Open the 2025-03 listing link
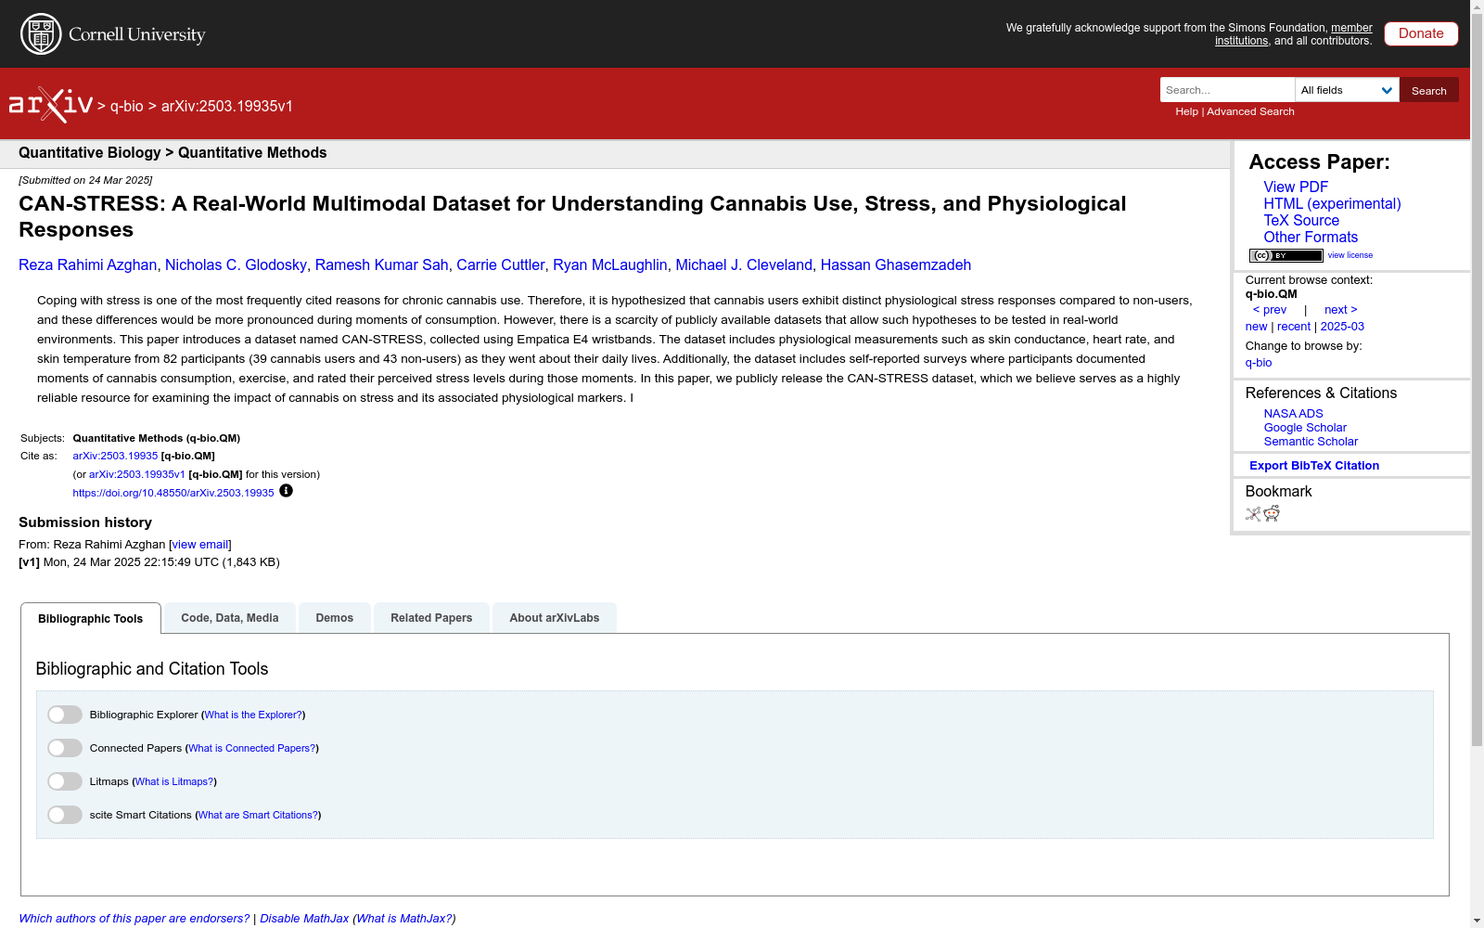This screenshot has height=928, width=1484. 1342,327
